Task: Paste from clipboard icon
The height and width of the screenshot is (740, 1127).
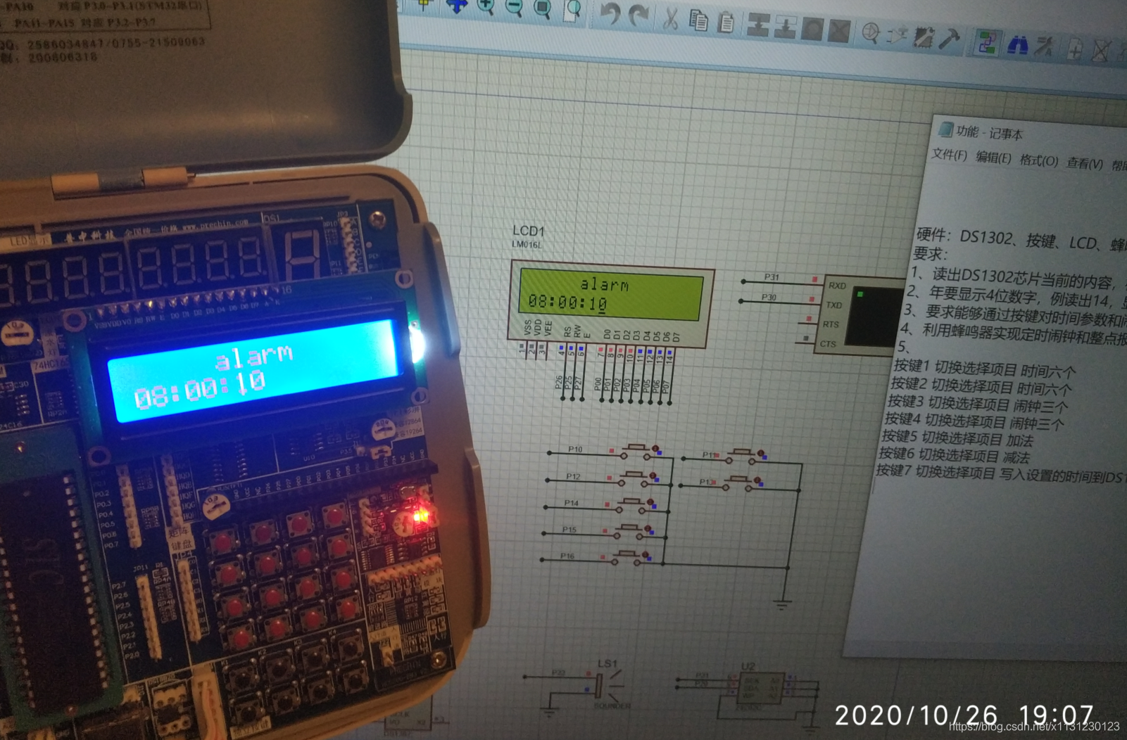Action: point(725,22)
